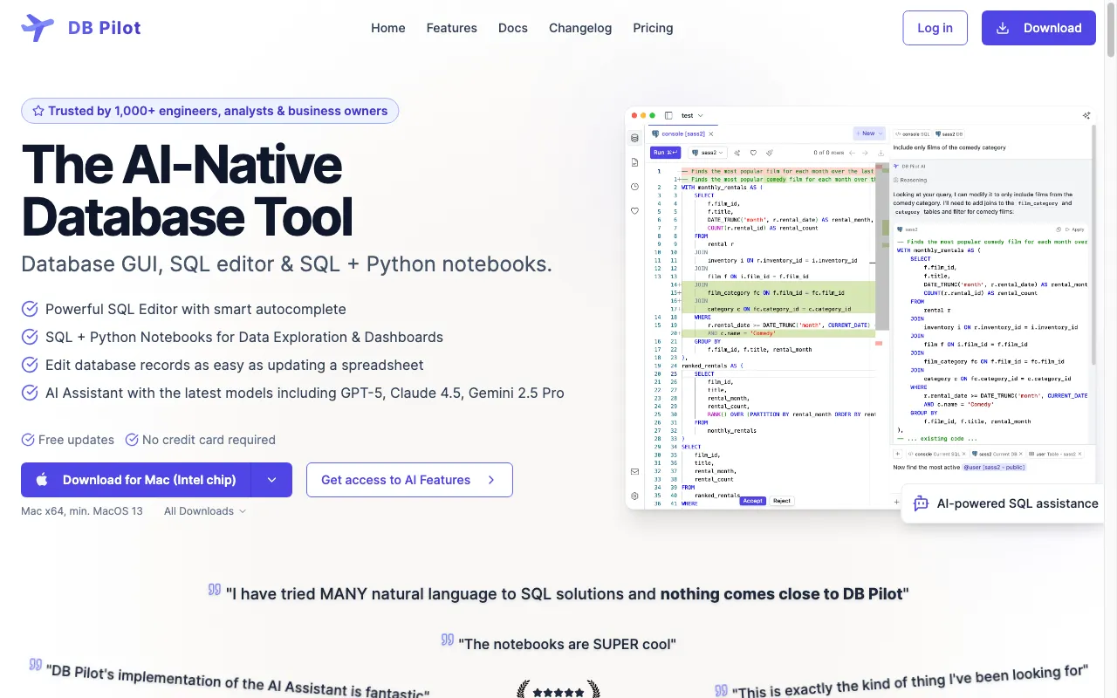
Task: Click the database icon in app sidebar
Action: (x=634, y=138)
